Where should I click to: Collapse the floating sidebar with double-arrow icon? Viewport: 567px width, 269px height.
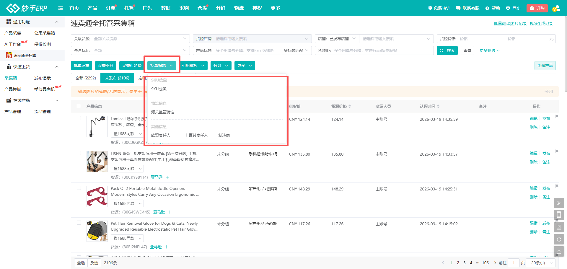559,203
